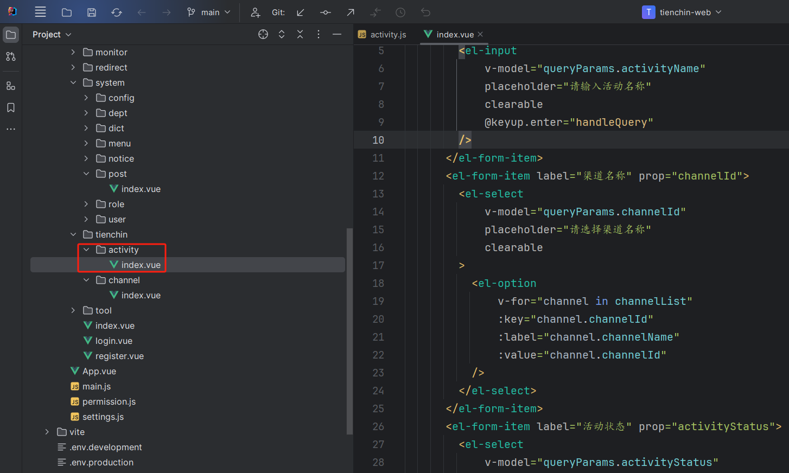Expand the menu folder
The width and height of the screenshot is (789, 473).
(86, 143)
